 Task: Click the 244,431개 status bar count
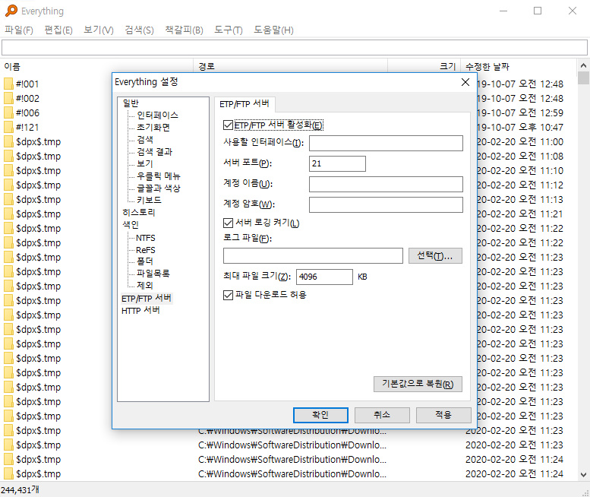click(x=20, y=490)
